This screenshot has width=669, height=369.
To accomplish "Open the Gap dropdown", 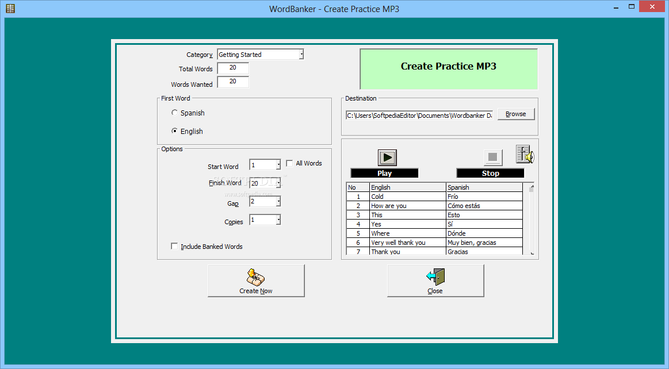I will 278,201.
